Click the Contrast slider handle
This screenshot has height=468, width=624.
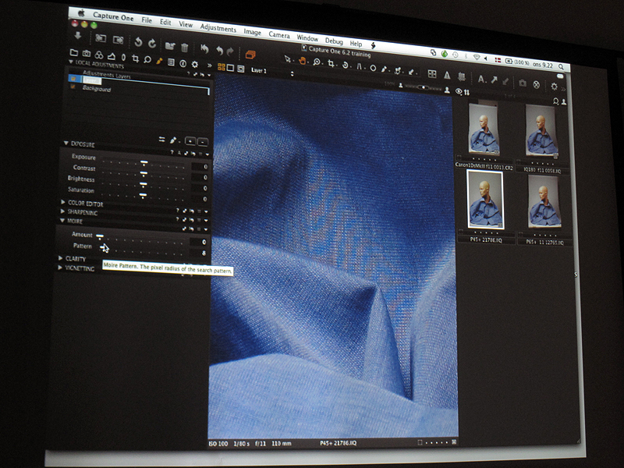pos(144,173)
